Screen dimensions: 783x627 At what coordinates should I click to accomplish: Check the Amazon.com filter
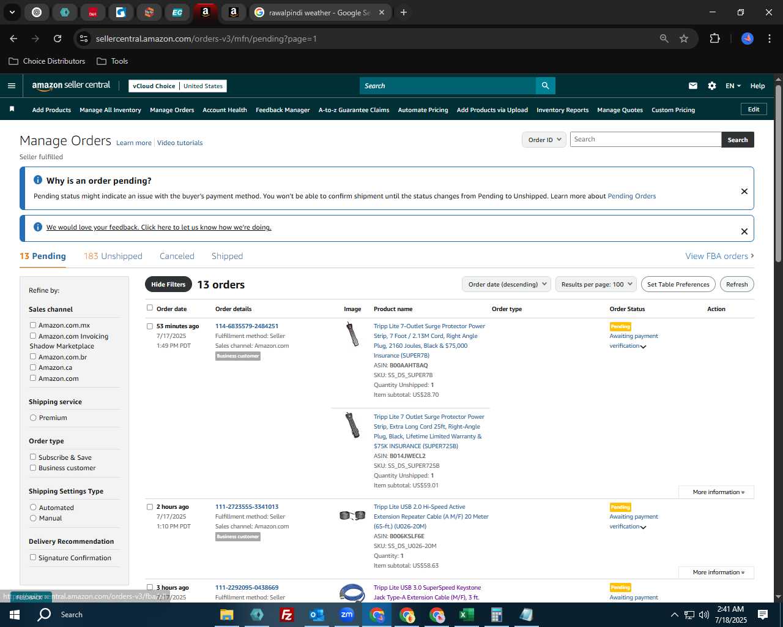(x=33, y=378)
